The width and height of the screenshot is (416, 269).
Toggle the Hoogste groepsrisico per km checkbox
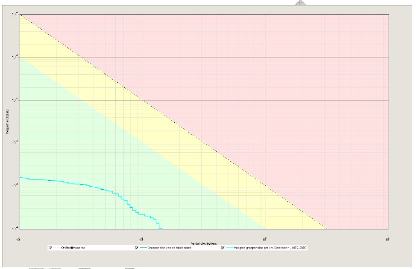click(223, 248)
